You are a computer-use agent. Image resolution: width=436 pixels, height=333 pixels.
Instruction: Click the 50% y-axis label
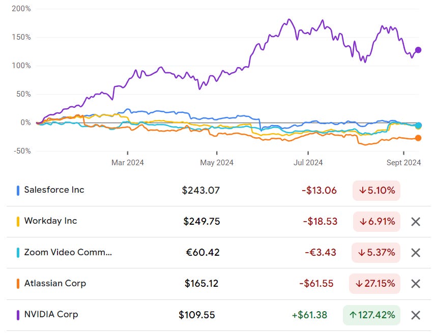tap(23, 94)
